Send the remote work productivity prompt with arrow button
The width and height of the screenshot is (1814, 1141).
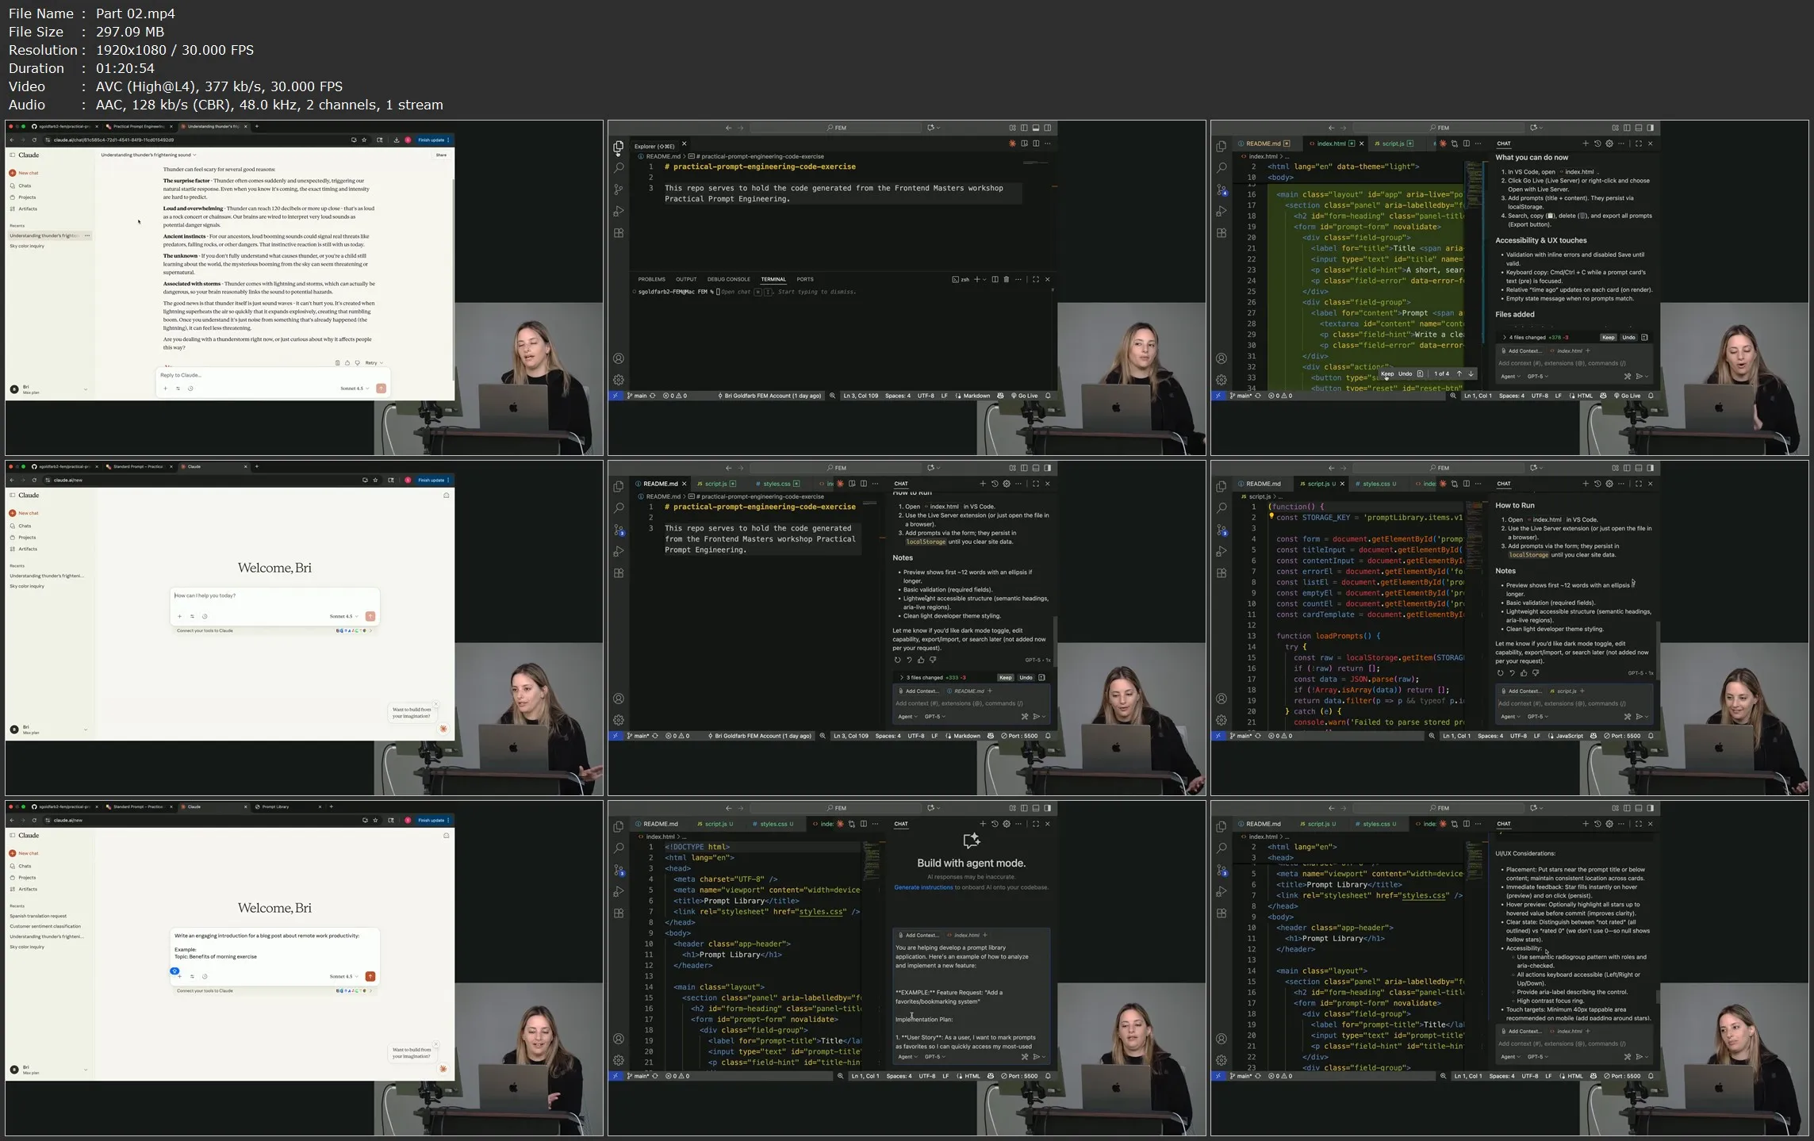[x=370, y=976]
